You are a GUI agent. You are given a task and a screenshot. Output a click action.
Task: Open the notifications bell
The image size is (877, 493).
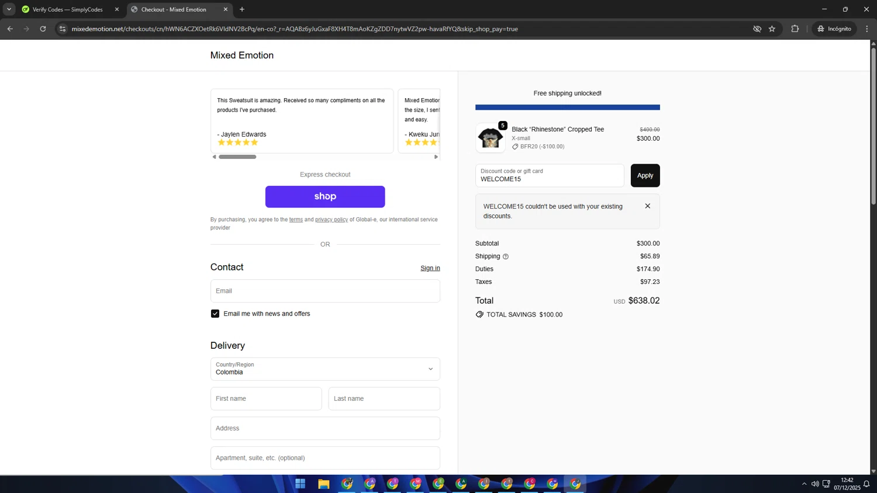866,484
